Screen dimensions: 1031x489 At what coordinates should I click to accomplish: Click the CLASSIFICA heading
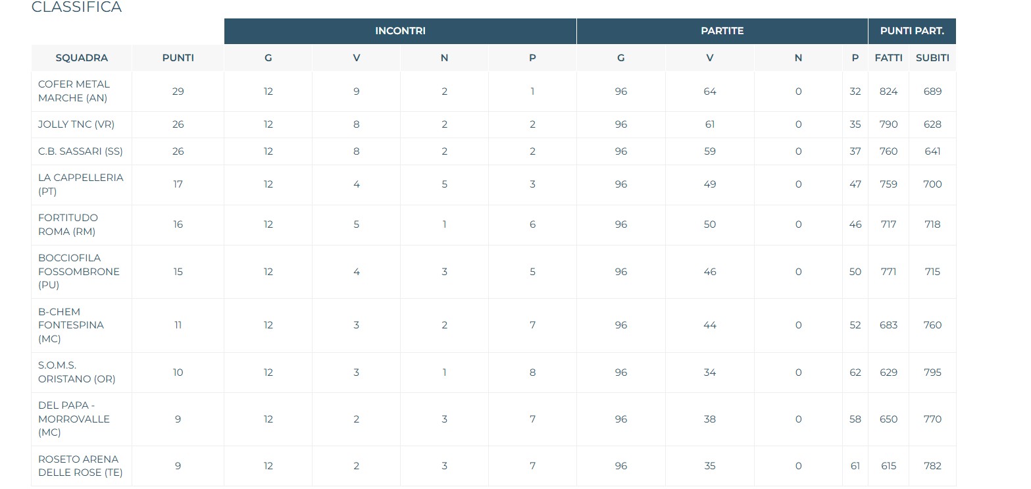pyautogui.click(x=76, y=8)
